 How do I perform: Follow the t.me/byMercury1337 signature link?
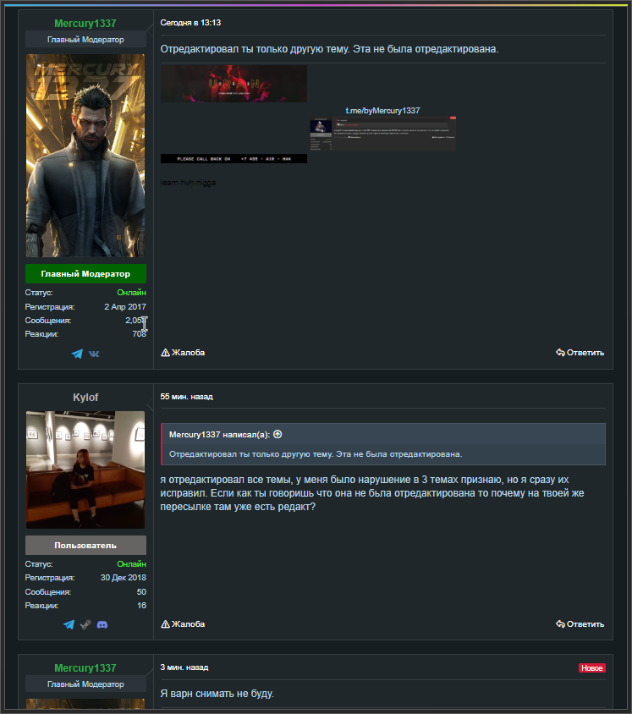382,111
